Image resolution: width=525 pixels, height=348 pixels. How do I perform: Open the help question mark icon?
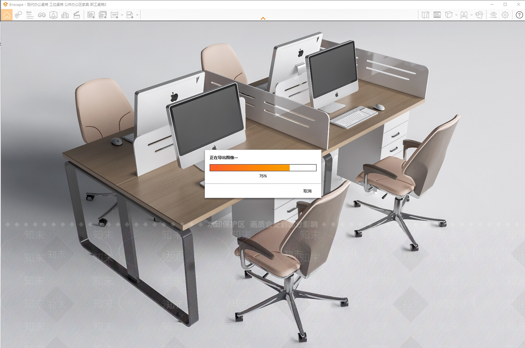point(519,15)
